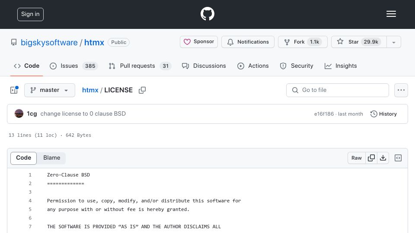Screen dimensions: 415x233
Task: Open commit message change license to 0 clause BSD
Action: pyautogui.click(x=83, y=113)
